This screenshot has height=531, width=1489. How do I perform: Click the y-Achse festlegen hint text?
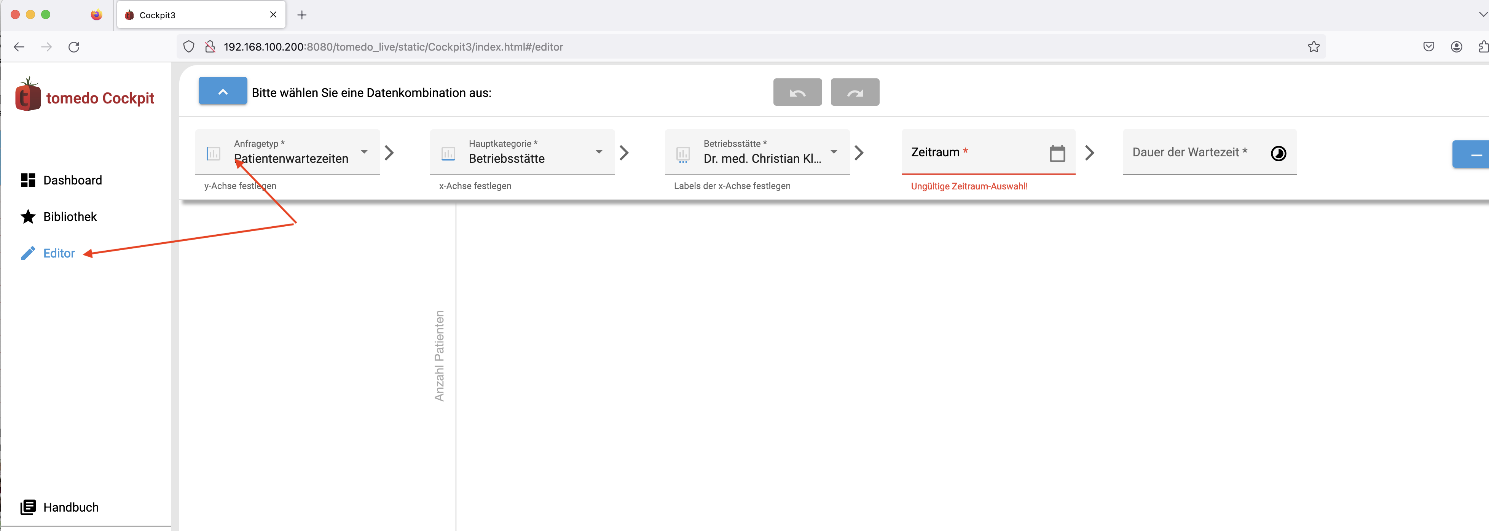[240, 186]
